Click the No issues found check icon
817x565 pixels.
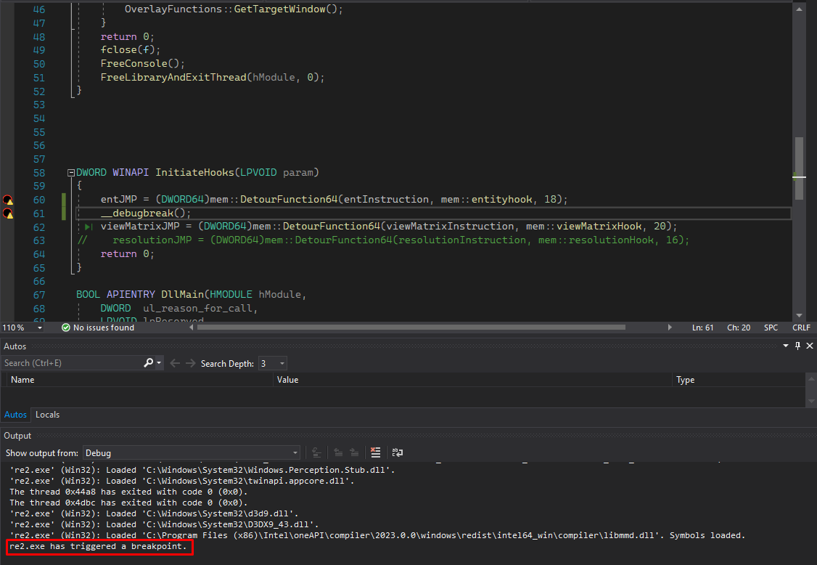click(x=65, y=328)
